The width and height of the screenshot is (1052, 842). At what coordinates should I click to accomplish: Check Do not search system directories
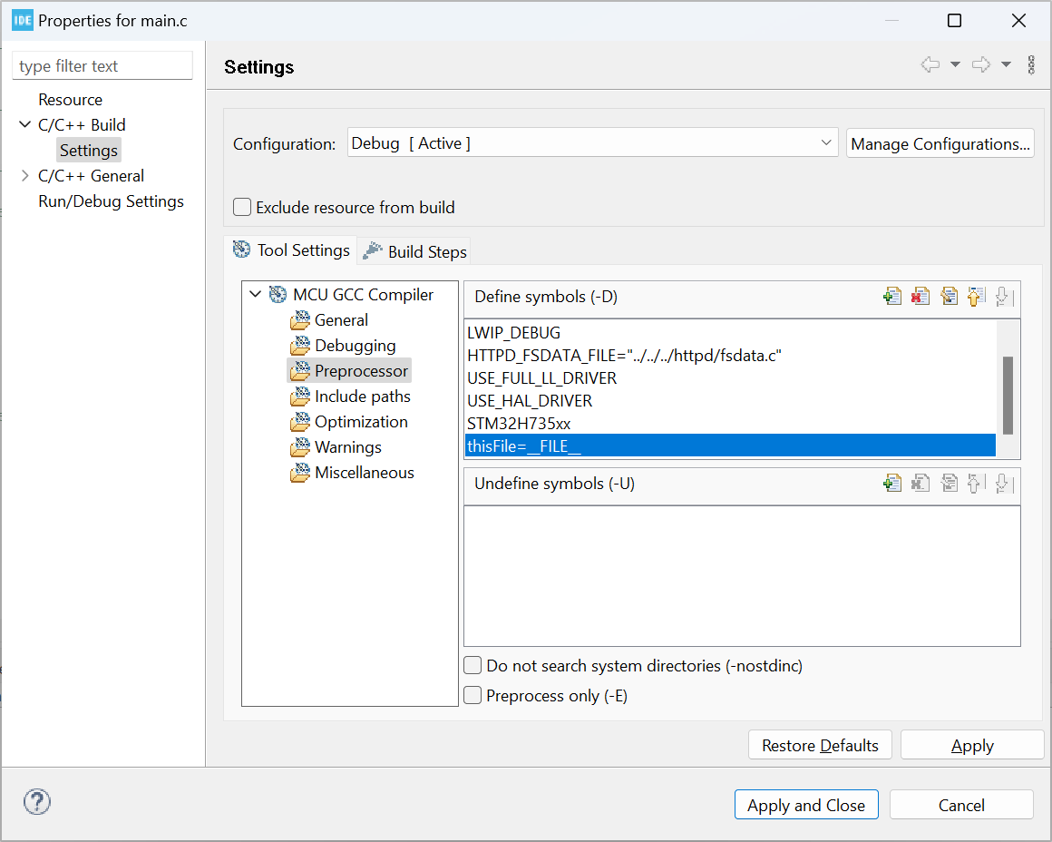coord(472,666)
